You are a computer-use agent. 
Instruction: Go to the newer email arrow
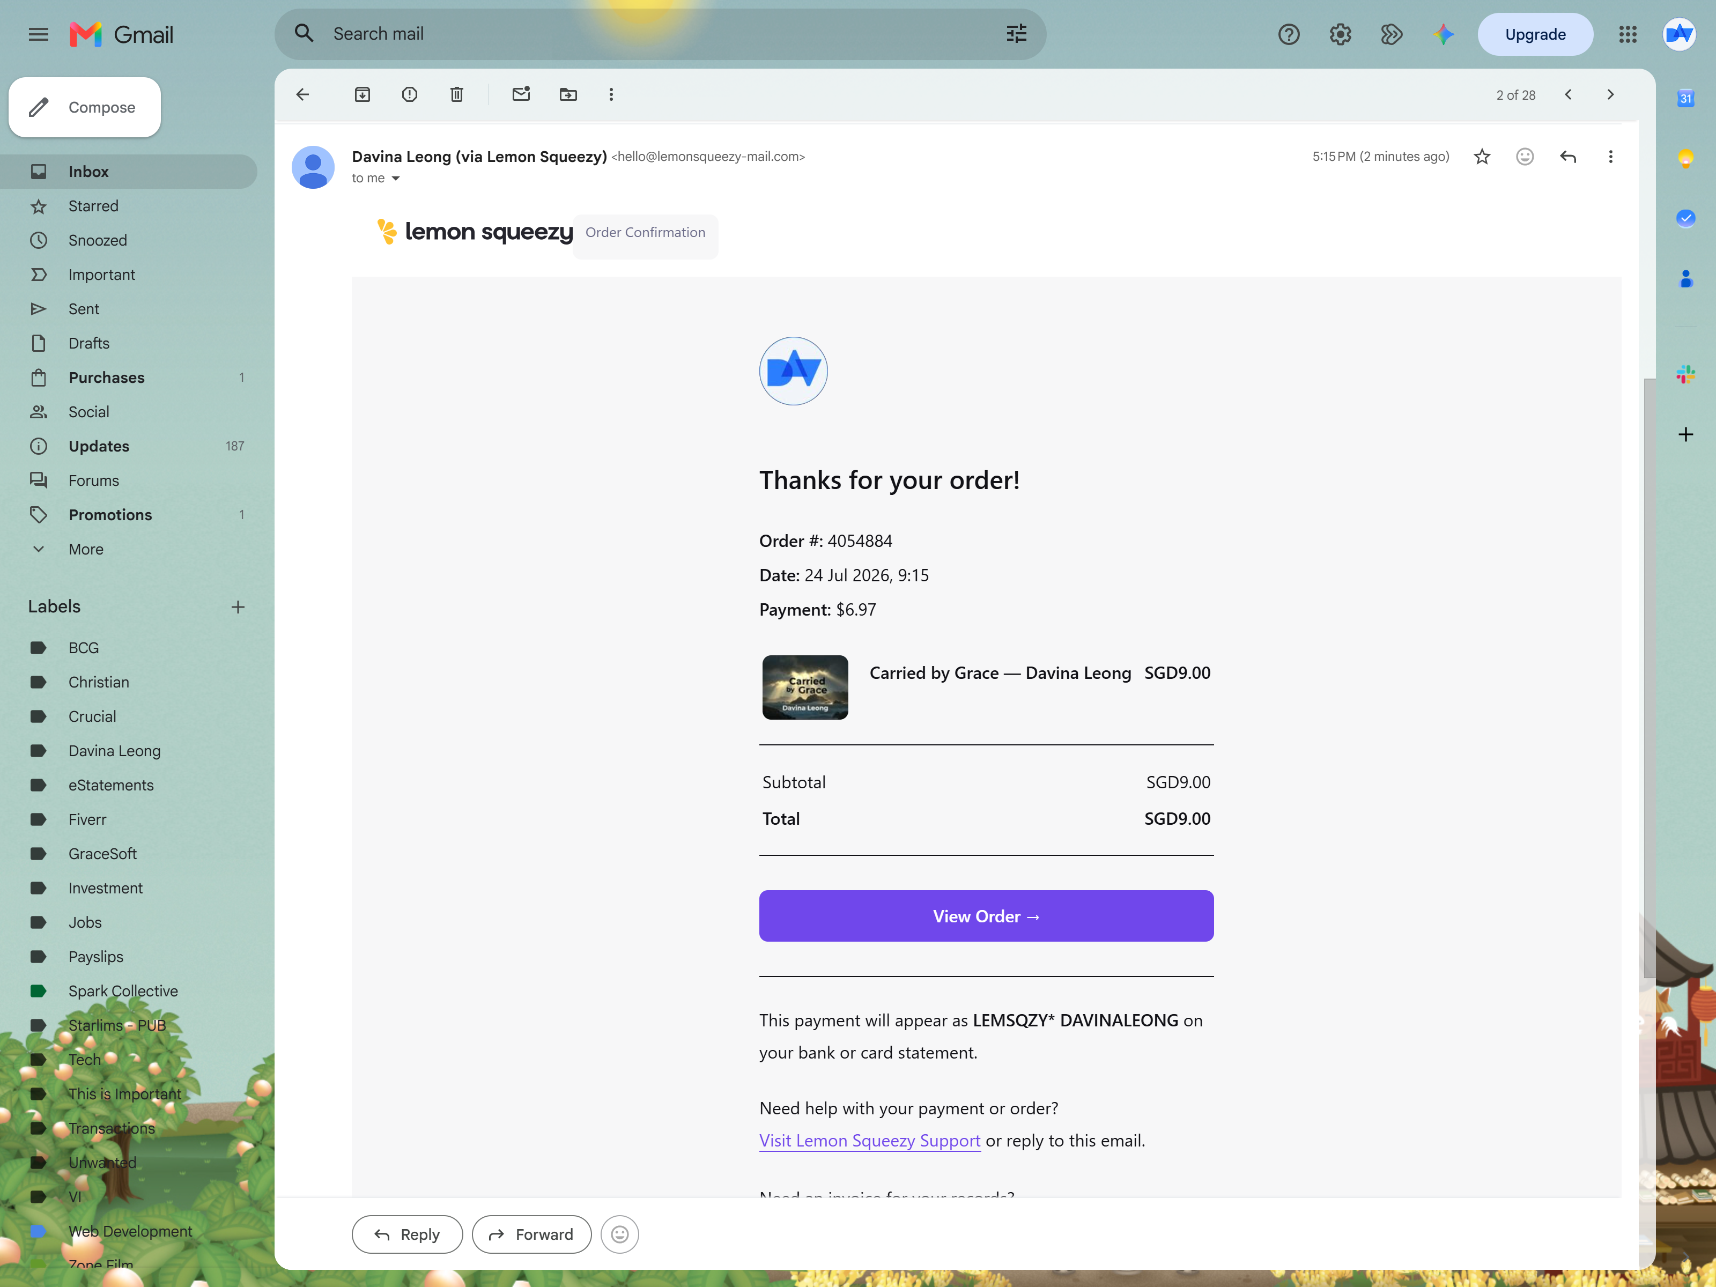pos(1568,94)
